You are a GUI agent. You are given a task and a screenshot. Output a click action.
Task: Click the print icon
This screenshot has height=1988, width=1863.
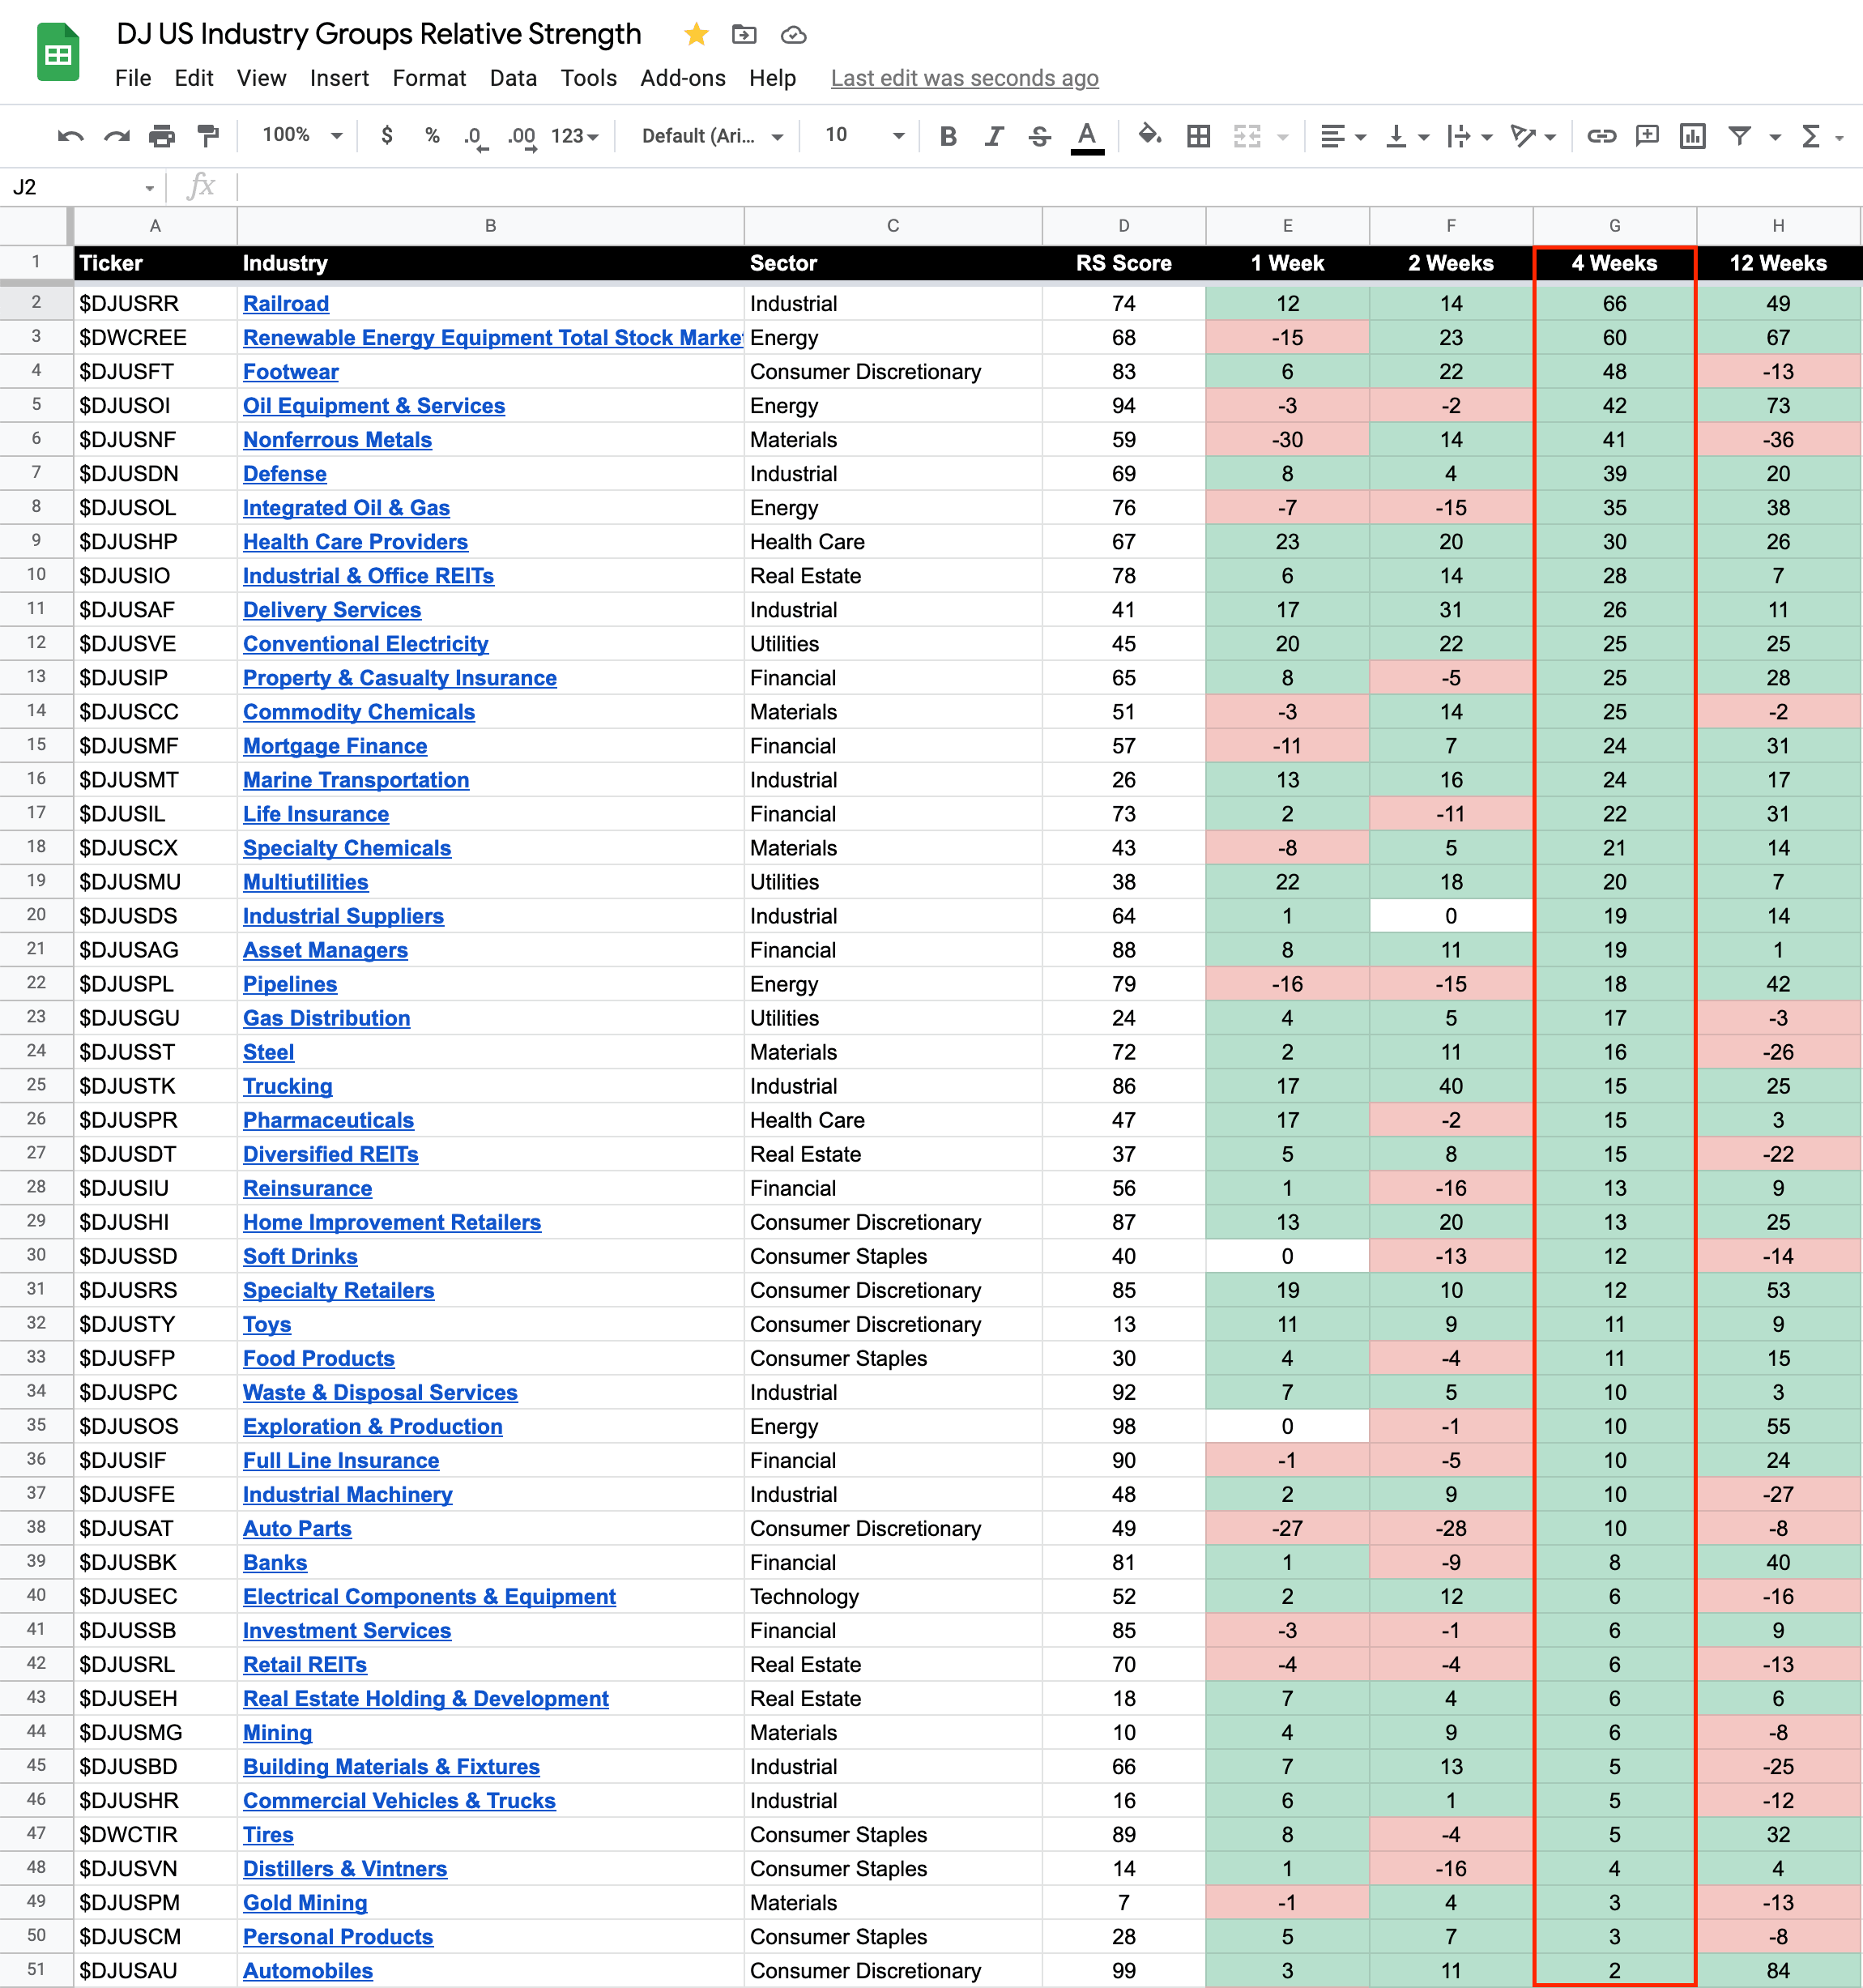(x=161, y=136)
